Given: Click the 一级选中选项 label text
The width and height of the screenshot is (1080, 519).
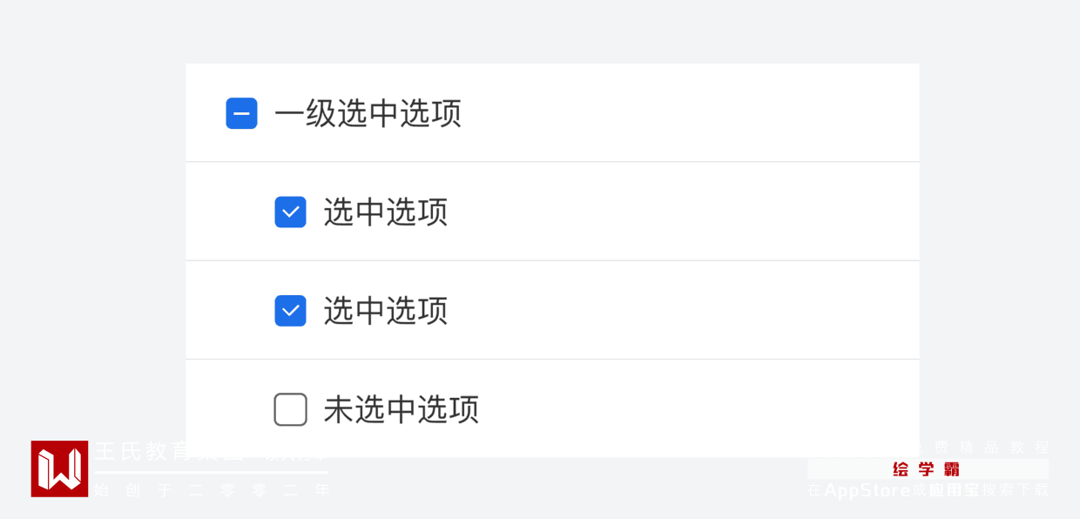Looking at the screenshot, I should click(368, 113).
